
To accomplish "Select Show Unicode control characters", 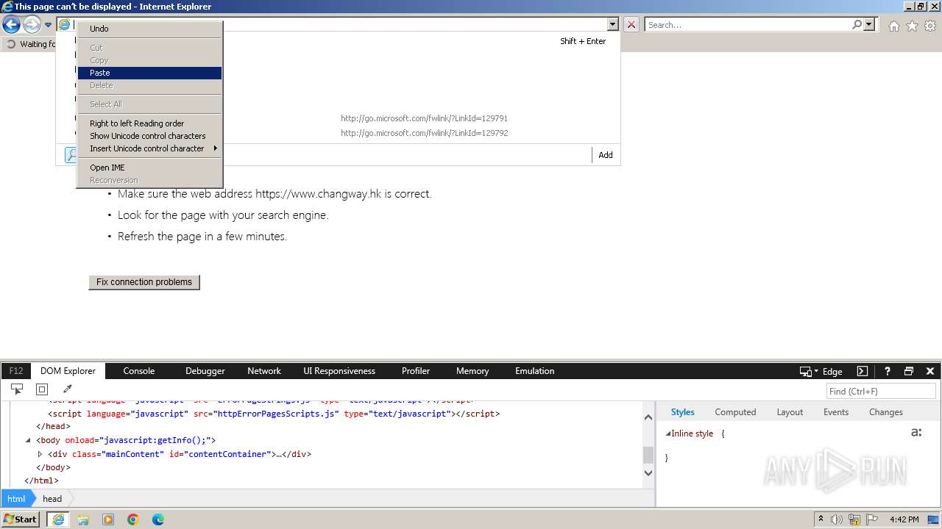I will coord(149,136).
